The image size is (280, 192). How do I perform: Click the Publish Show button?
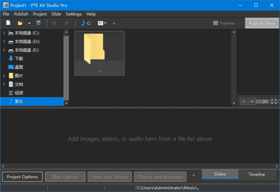pos(262,23)
